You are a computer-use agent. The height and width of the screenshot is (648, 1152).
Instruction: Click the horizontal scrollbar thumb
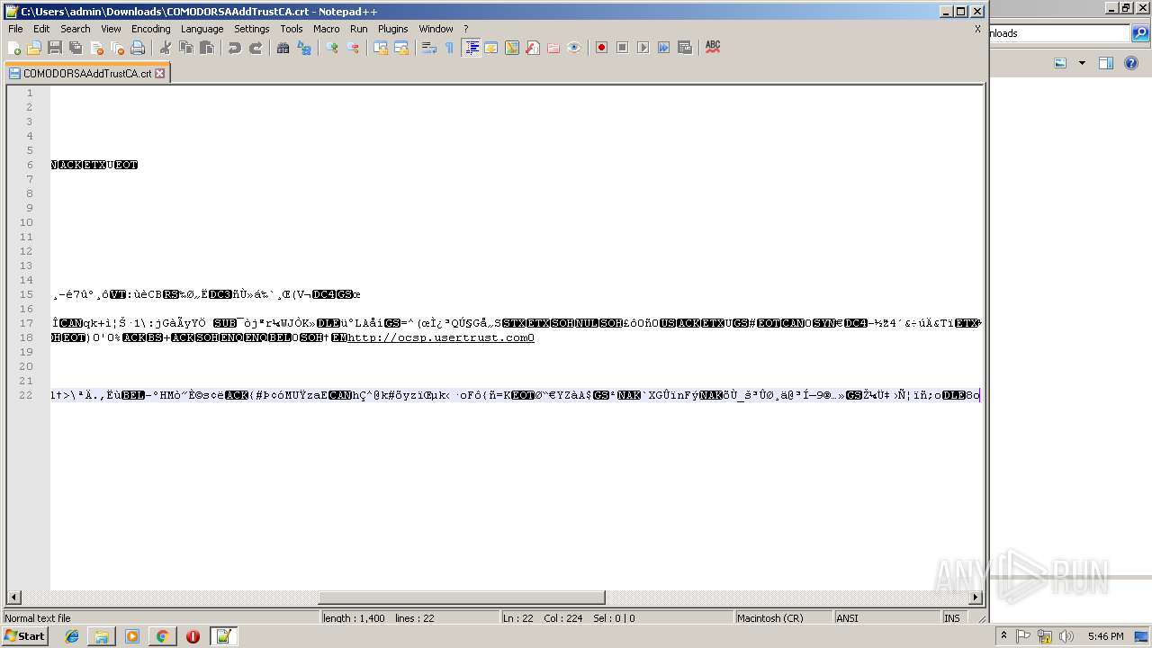tap(462, 598)
